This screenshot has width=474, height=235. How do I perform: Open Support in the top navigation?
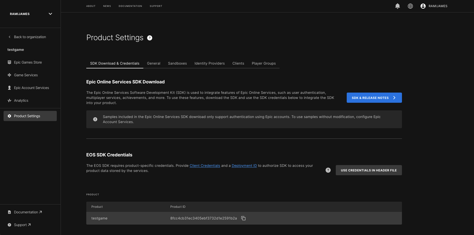156,6
